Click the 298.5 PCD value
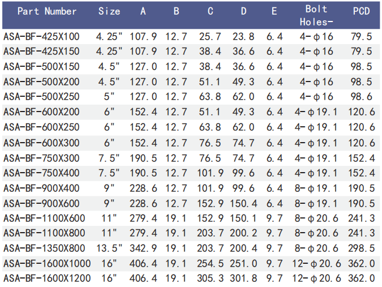 [362, 248]
